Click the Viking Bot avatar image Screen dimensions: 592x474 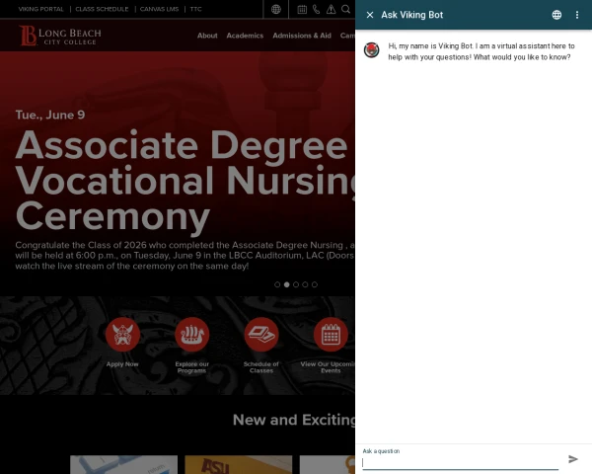coord(372,50)
